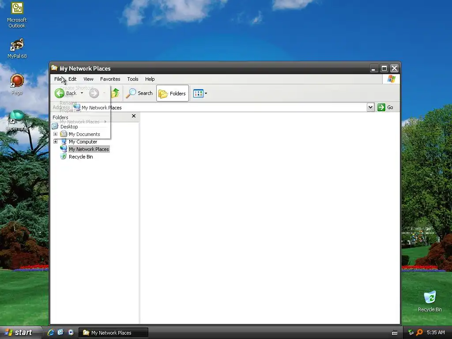The width and height of the screenshot is (452, 339).
Task: Toggle the Folders pane button
Action: coord(173,93)
